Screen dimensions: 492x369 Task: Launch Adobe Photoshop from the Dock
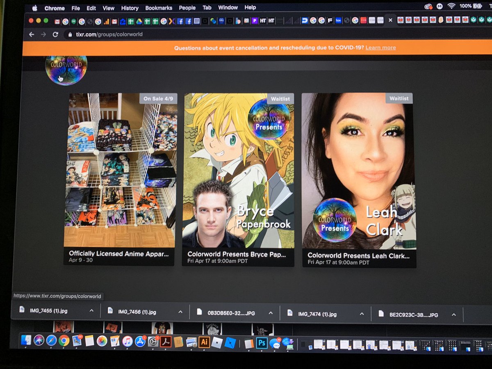click(262, 343)
